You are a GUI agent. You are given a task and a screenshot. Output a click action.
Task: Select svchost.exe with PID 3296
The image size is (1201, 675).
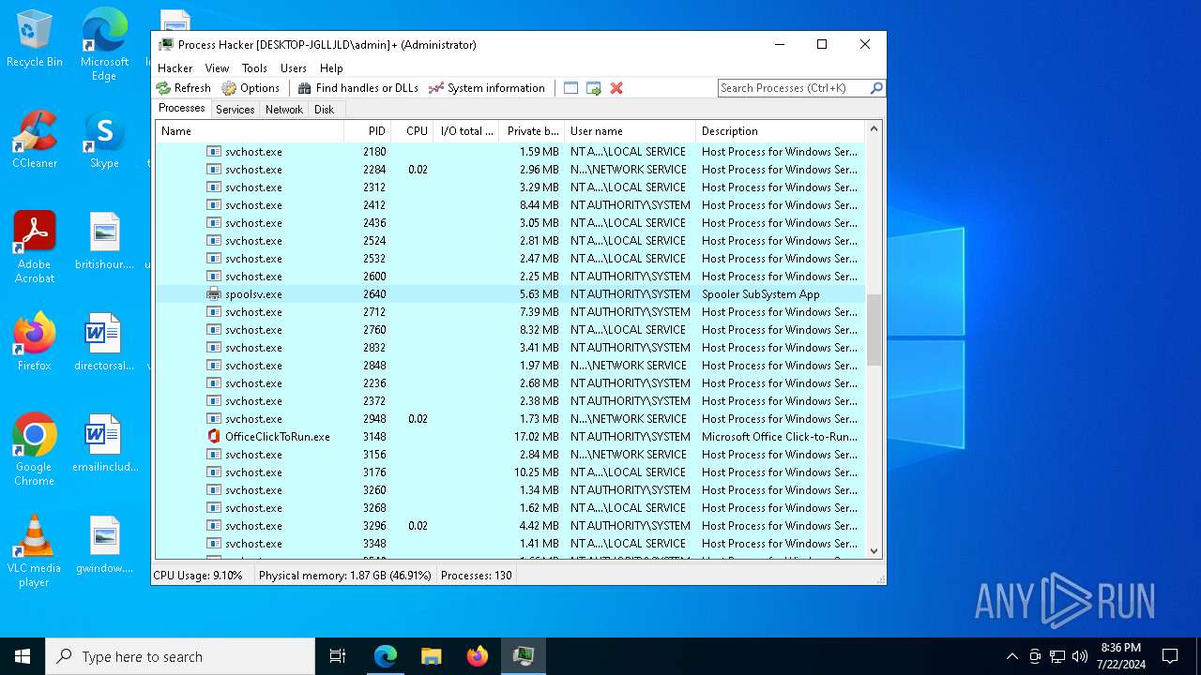[x=509, y=526]
